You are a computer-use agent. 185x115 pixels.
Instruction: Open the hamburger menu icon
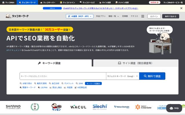pos(143,16)
